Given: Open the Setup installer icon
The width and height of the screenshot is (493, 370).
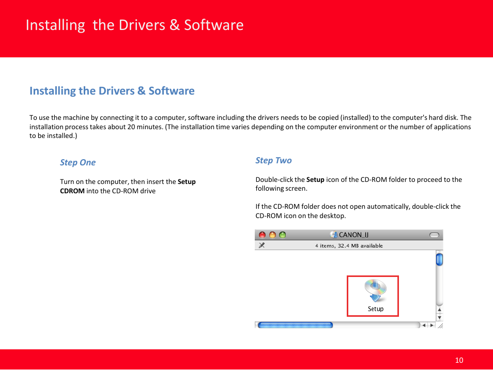Looking at the screenshot, I should (x=375, y=291).
